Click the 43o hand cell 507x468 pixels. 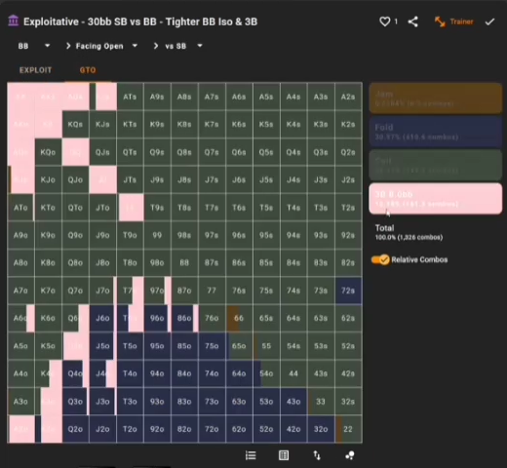pos(293,402)
